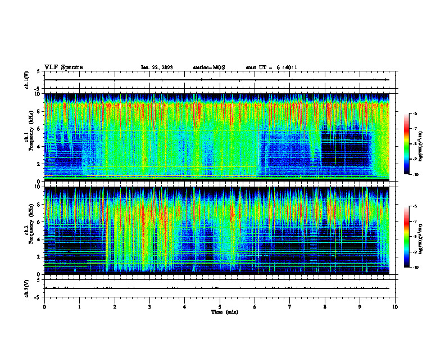Viewport: 445px width, 344px height.
Task: Click ch.1 frequency axis tick "2"
Action: point(39,164)
